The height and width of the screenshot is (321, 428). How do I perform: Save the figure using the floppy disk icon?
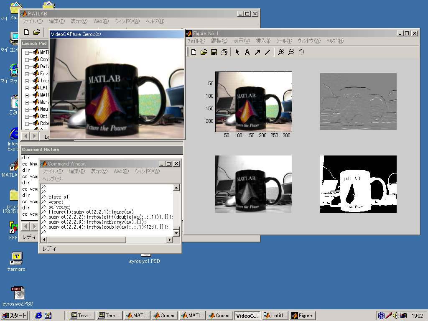point(214,52)
